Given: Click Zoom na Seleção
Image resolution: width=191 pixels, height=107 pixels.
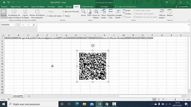Looking at the screenshot, I should pyautogui.click(x=96, y=14).
